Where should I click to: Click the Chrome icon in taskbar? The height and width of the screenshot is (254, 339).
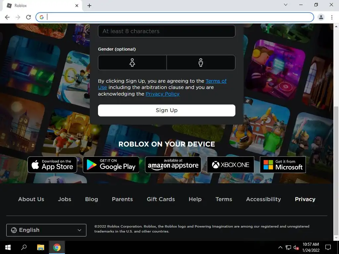57,247
